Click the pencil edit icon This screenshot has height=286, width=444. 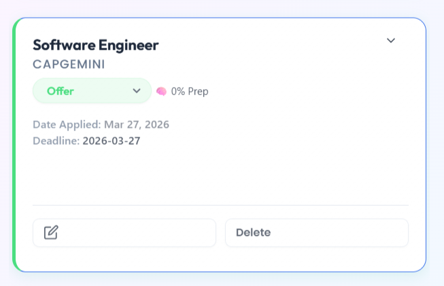click(x=51, y=233)
